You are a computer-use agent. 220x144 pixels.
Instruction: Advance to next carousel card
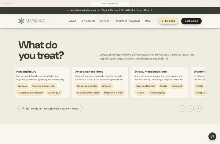click(198, 108)
